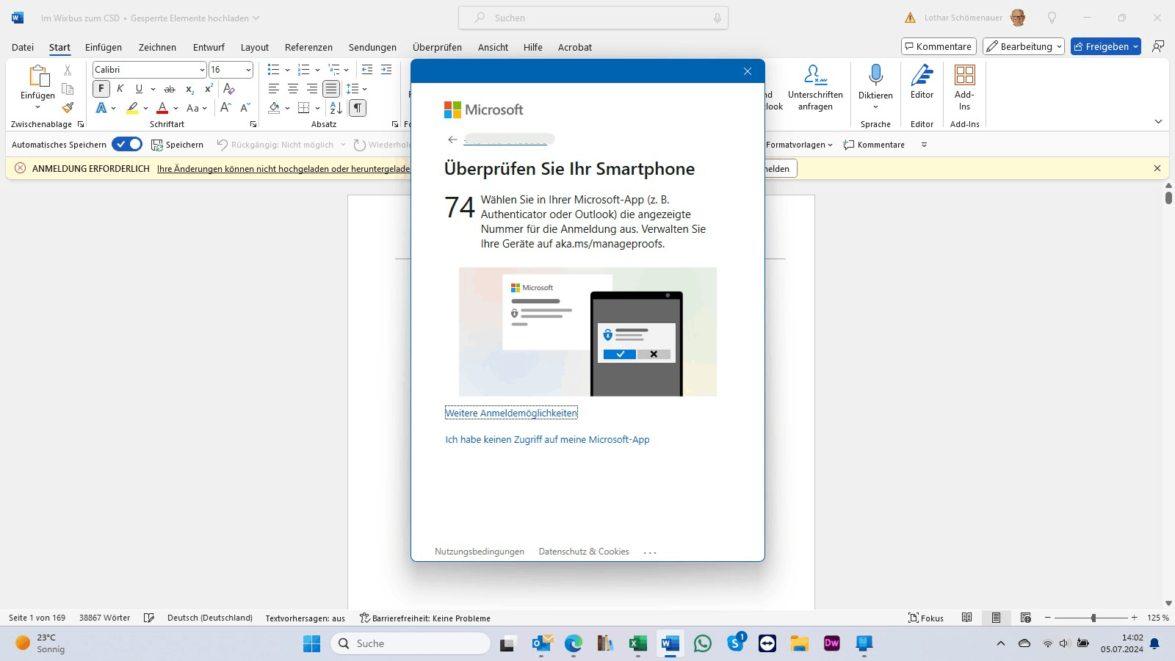Open the Editor pen icon
The width and height of the screenshot is (1175, 661).
922,75
